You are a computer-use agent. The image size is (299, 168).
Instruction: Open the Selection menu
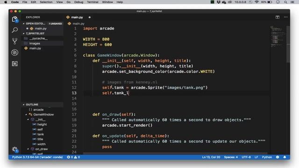click(x=46, y=2)
